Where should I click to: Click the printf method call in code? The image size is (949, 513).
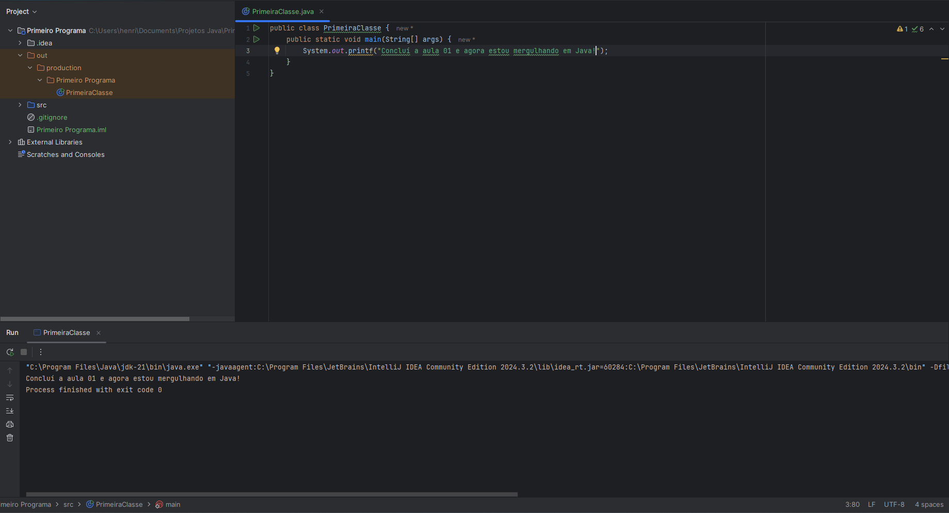pos(360,51)
